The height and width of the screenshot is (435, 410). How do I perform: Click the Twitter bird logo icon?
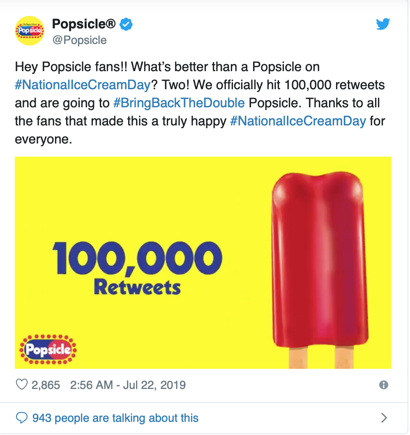tap(383, 24)
